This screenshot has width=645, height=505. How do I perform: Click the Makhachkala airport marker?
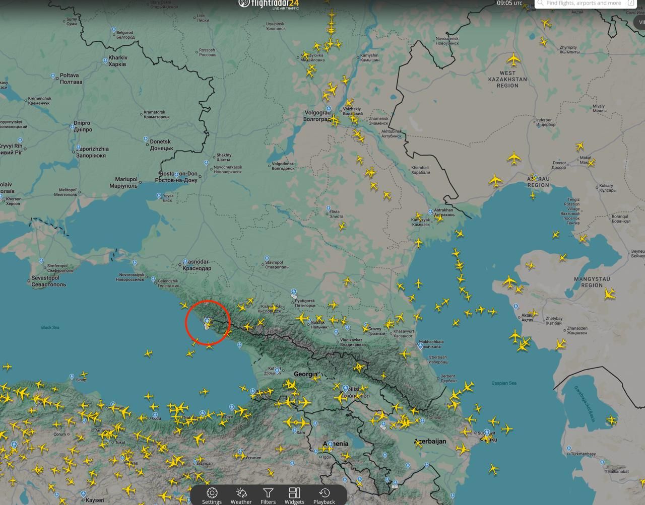click(x=420, y=345)
